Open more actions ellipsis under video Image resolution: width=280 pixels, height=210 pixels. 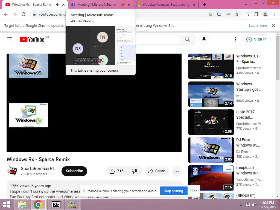pos(177,171)
